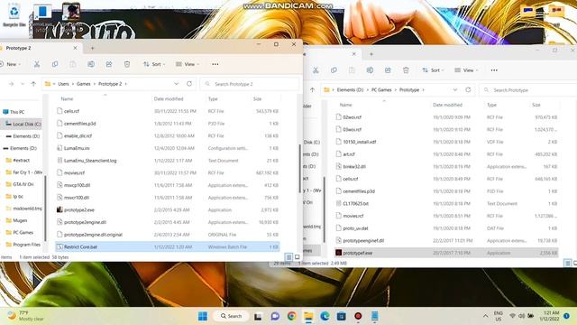Open the View dropdown in Prototype 2 window
The width and height of the screenshot is (577, 325).
(188, 64)
